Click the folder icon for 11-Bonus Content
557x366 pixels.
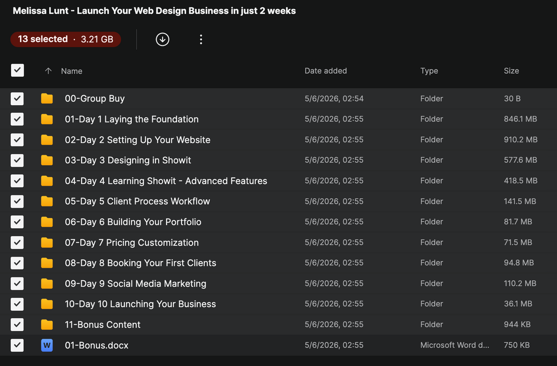pos(47,324)
